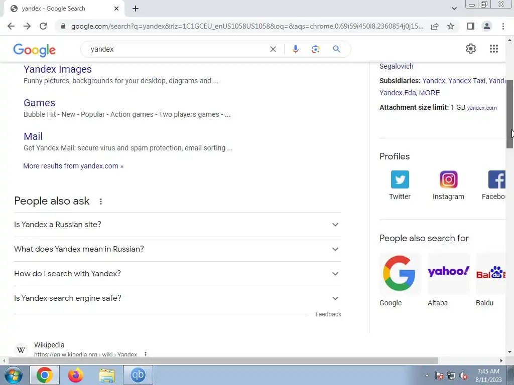Viewport: 514px width, 385px height.
Task: Reload the current page
Action: click(x=43, y=26)
